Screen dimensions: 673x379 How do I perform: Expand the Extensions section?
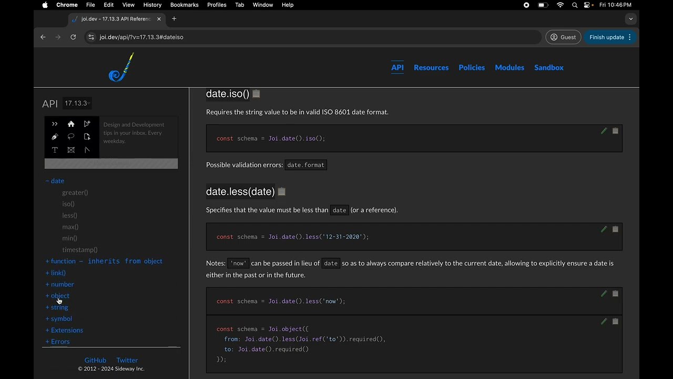click(64, 330)
